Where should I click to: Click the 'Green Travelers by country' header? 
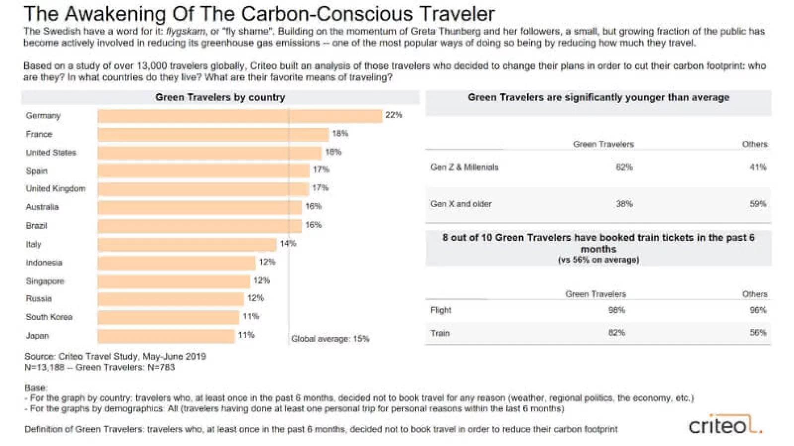click(x=220, y=98)
